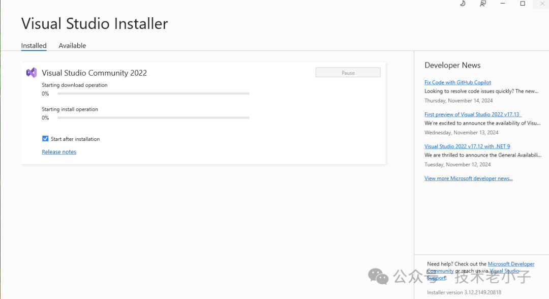Viewport: 549px width, 299px height.
Task: Close the Visual Studio Installer window
Action: click(x=542, y=4)
